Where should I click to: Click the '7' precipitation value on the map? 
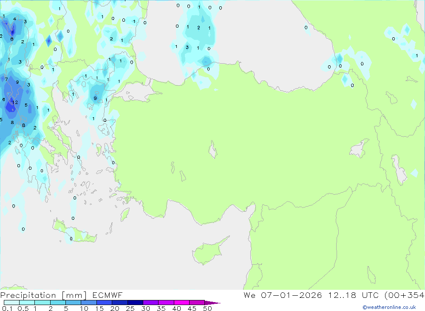6,79
